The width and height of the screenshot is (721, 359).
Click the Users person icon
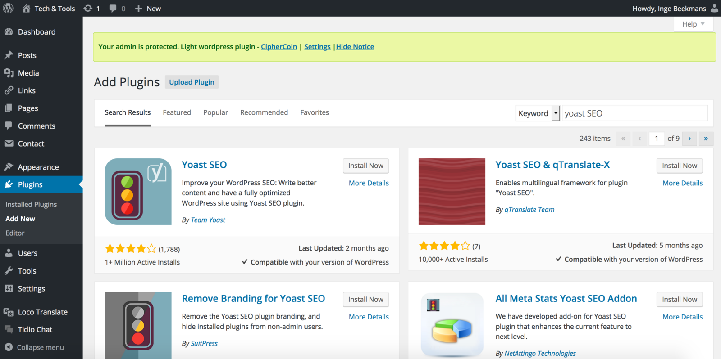(x=9, y=253)
